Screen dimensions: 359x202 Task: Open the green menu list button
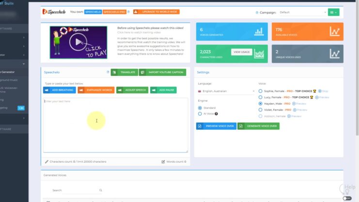click(334, 13)
